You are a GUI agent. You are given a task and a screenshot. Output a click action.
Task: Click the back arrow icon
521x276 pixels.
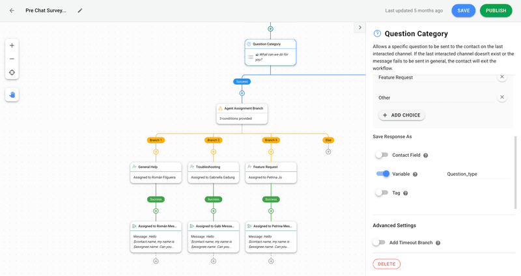pos(12,10)
